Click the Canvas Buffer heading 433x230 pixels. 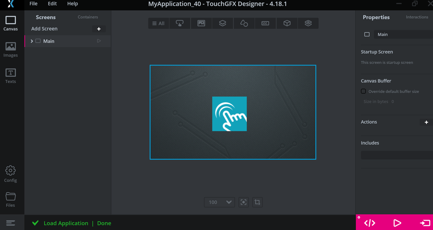pos(376,81)
